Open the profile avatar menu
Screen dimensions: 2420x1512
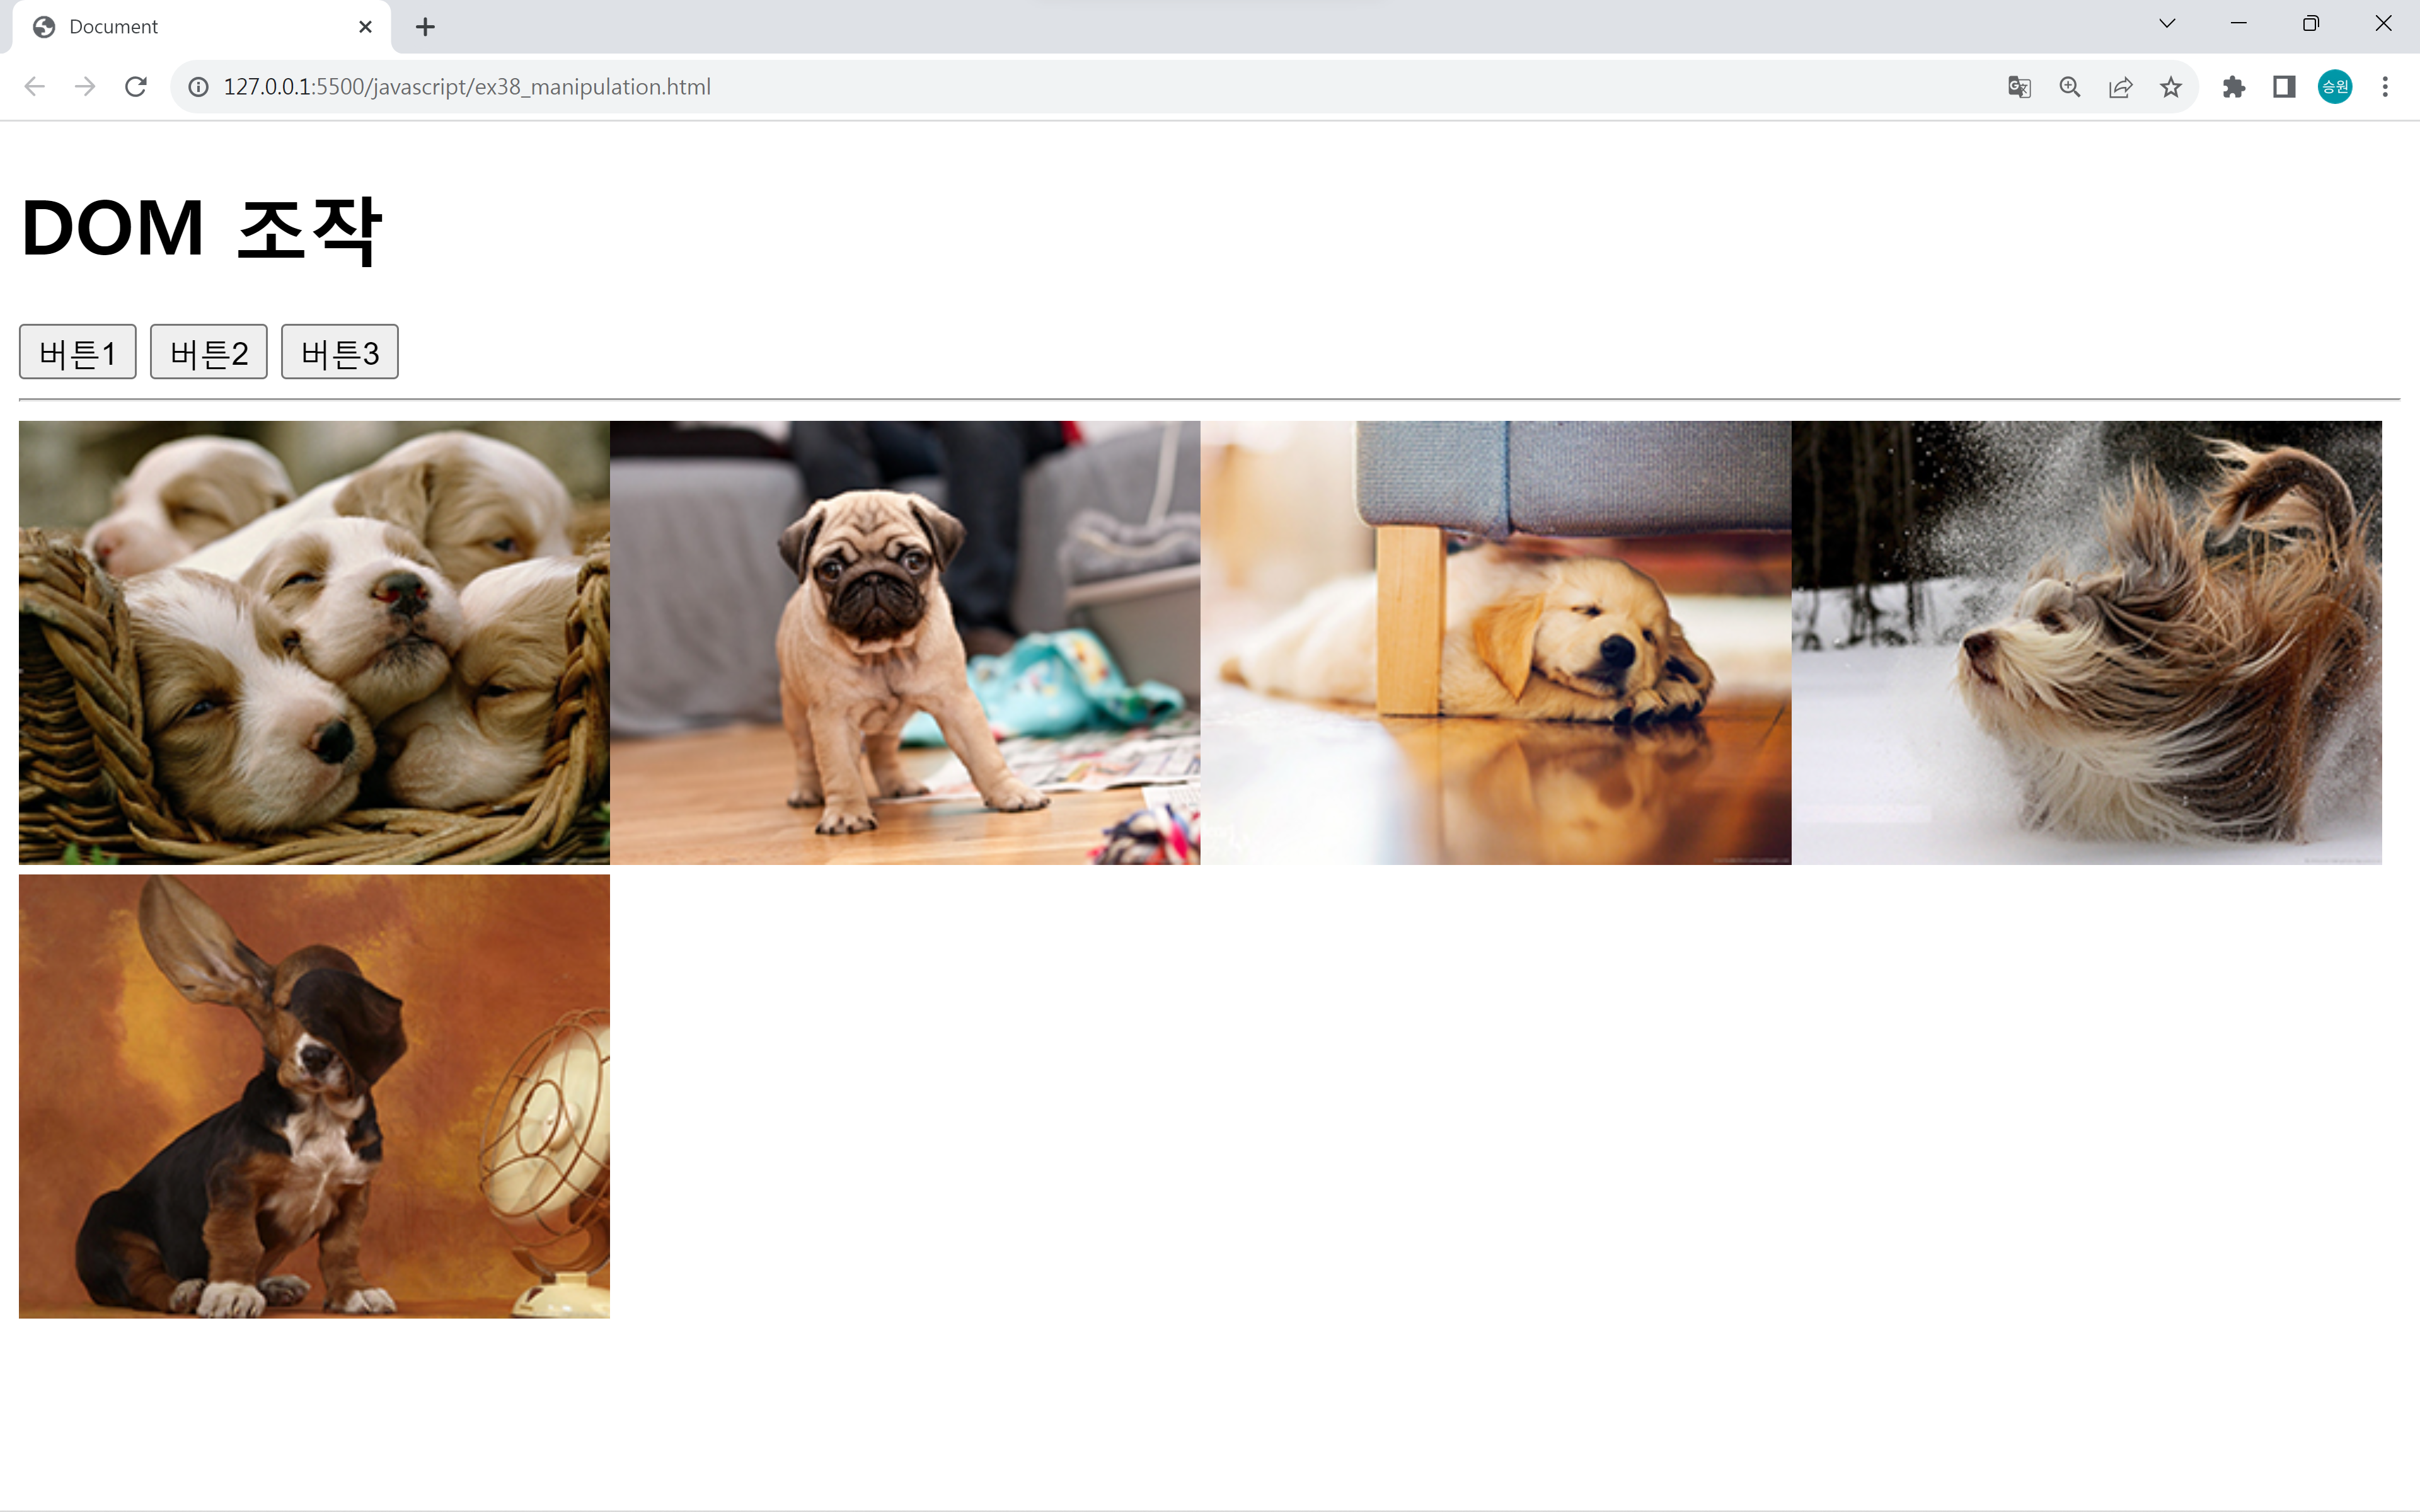coord(2335,87)
